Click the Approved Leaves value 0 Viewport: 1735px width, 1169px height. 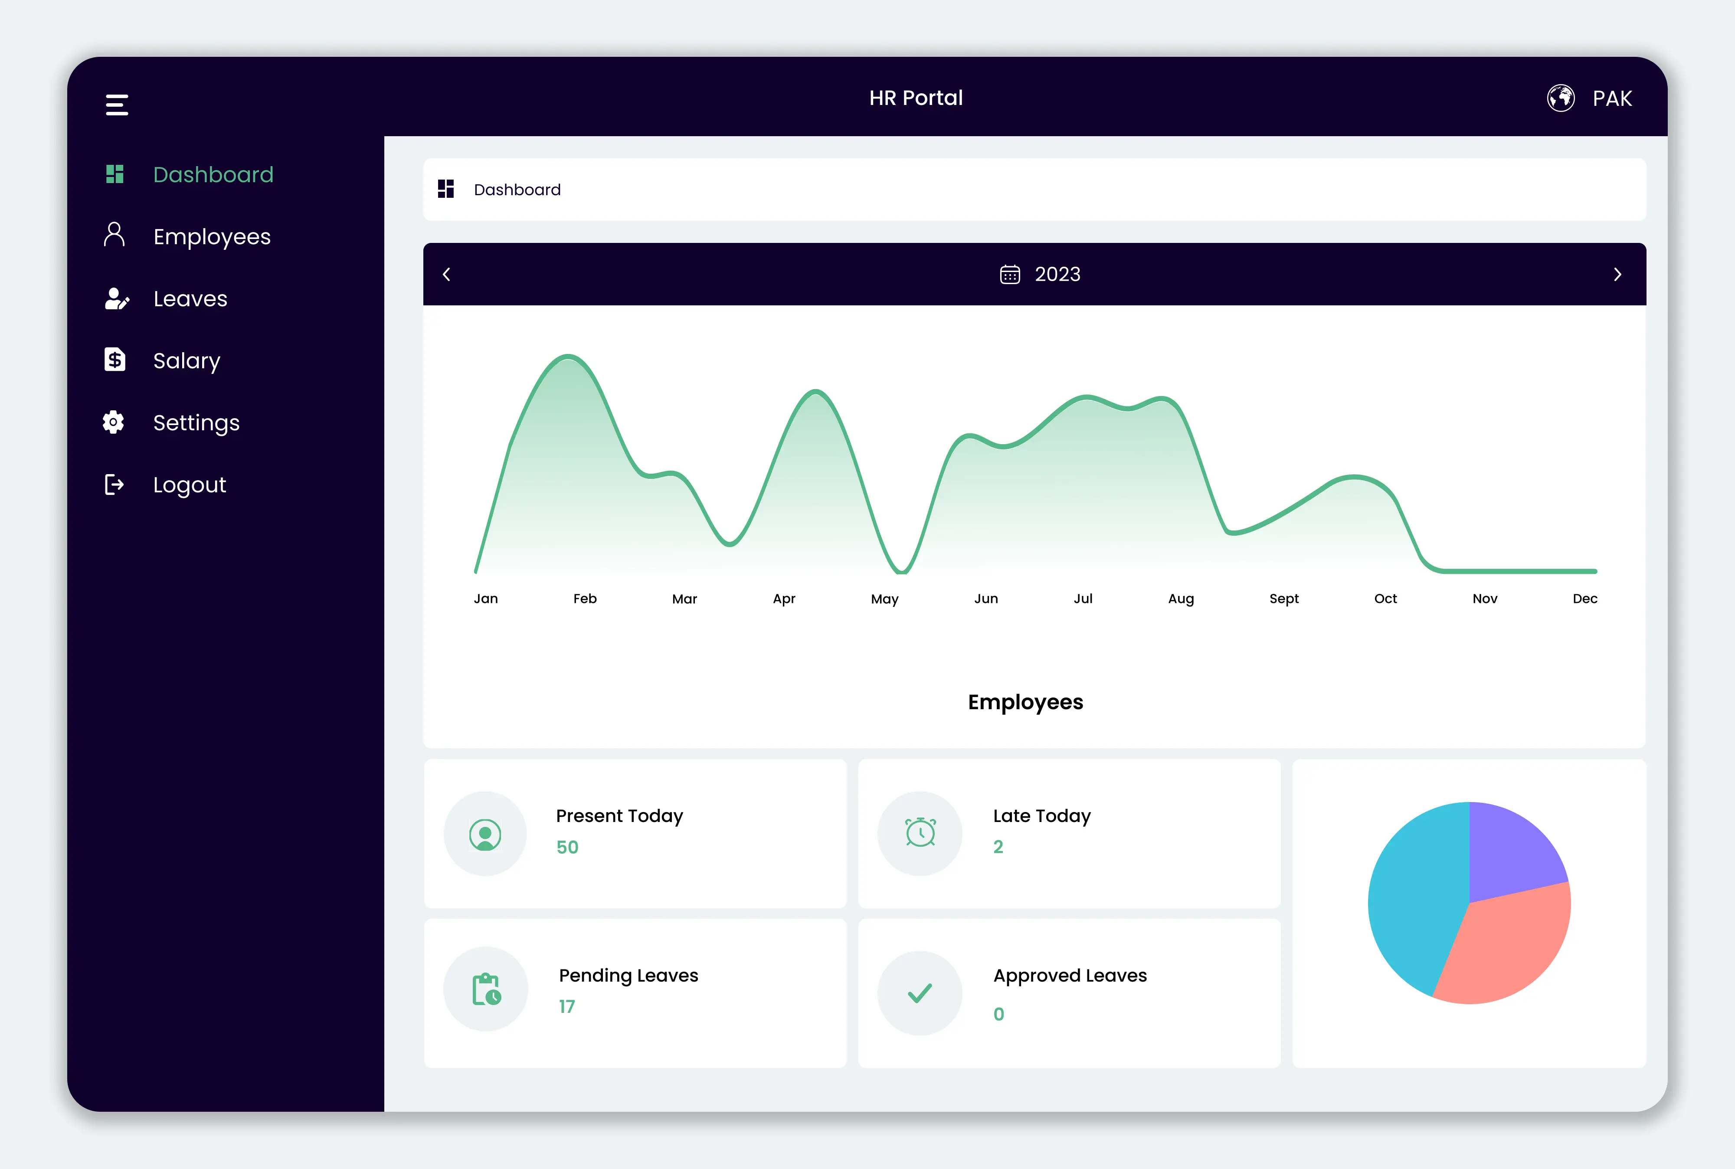coord(998,1015)
